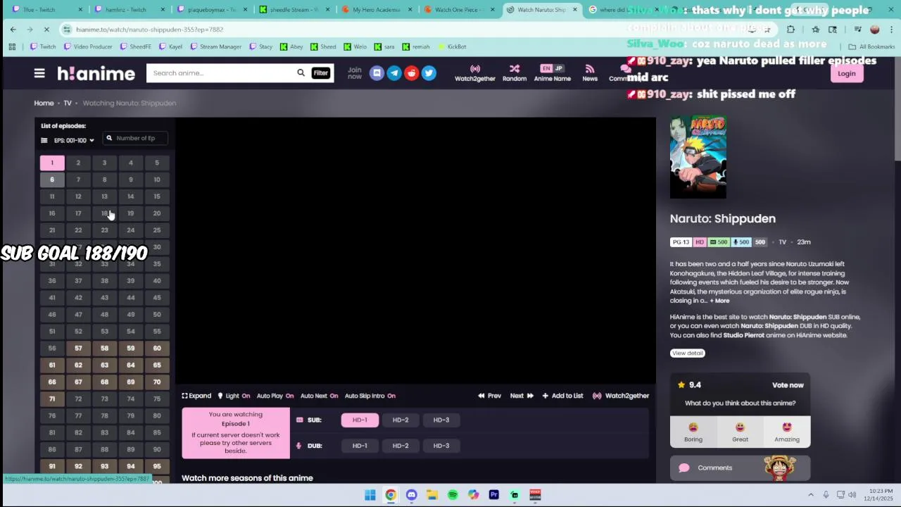The height and width of the screenshot is (507, 901).
Task: Switch anime name language to EN
Action: click(546, 68)
